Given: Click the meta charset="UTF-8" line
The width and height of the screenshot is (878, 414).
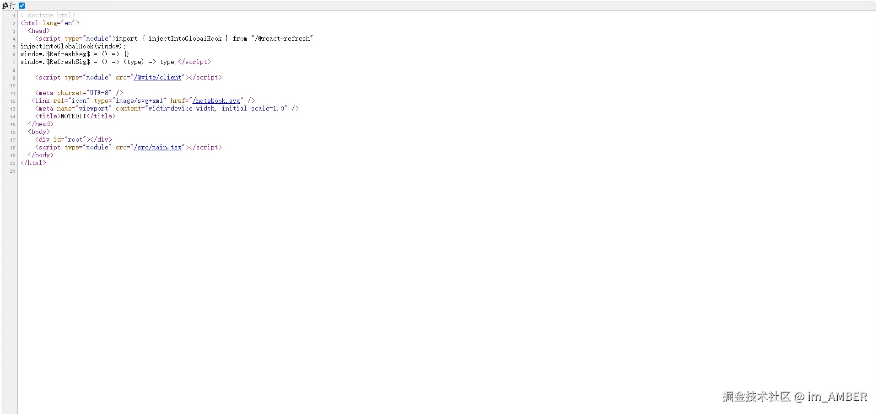Looking at the screenshot, I should [79, 93].
